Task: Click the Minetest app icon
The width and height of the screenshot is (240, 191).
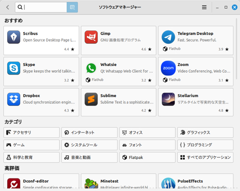Action: point(91,184)
